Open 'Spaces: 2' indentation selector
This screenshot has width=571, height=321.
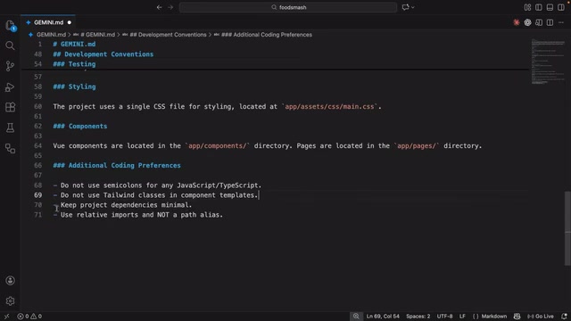418,317
